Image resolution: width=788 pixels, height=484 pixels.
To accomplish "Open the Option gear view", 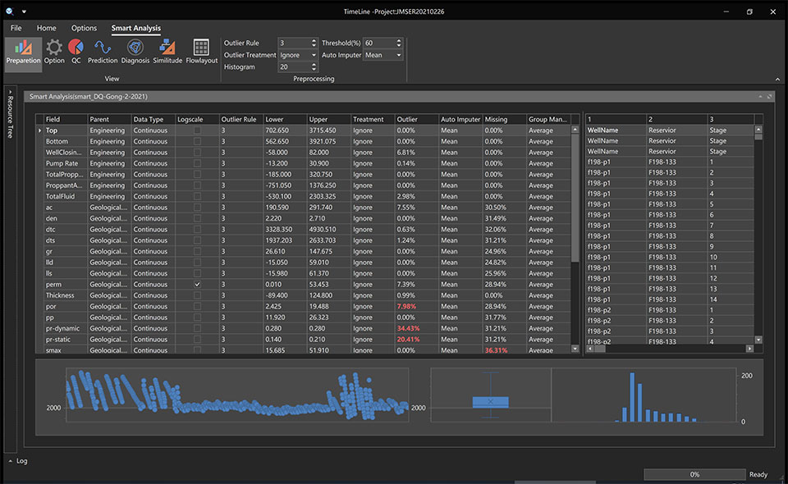I will pyautogui.click(x=54, y=53).
